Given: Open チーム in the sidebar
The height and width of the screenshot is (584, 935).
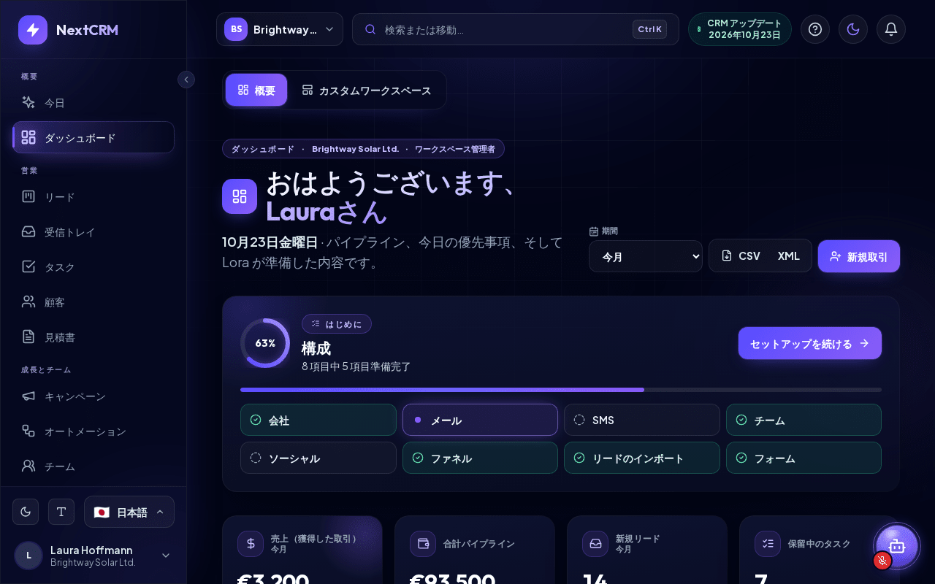Looking at the screenshot, I should tap(93, 466).
